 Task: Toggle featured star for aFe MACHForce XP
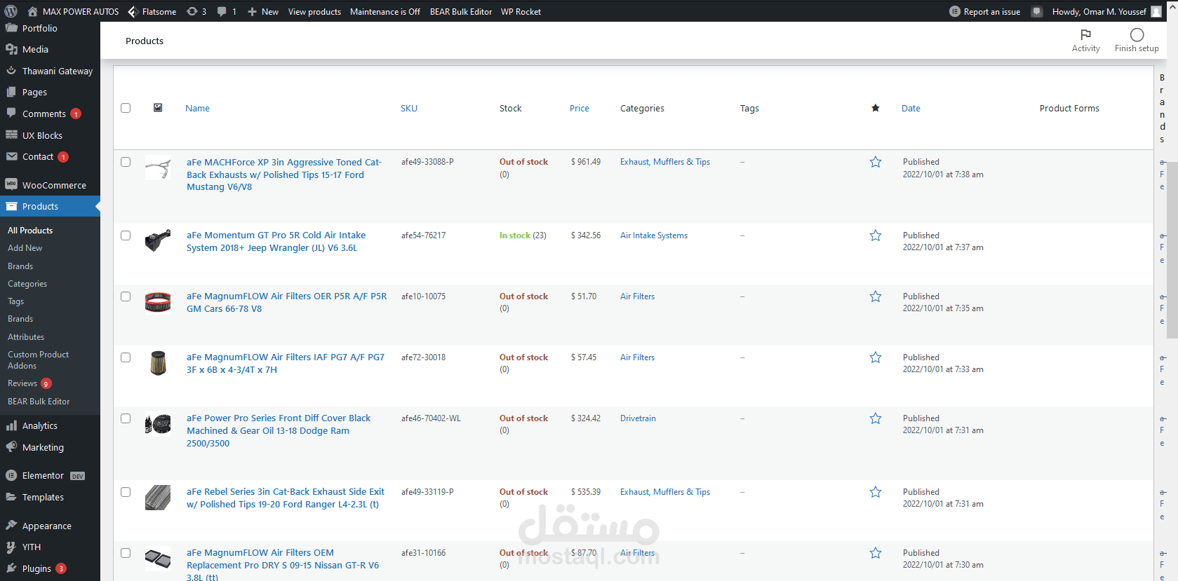coord(875,162)
